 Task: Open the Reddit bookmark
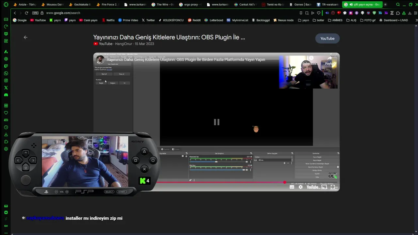(194, 20)
